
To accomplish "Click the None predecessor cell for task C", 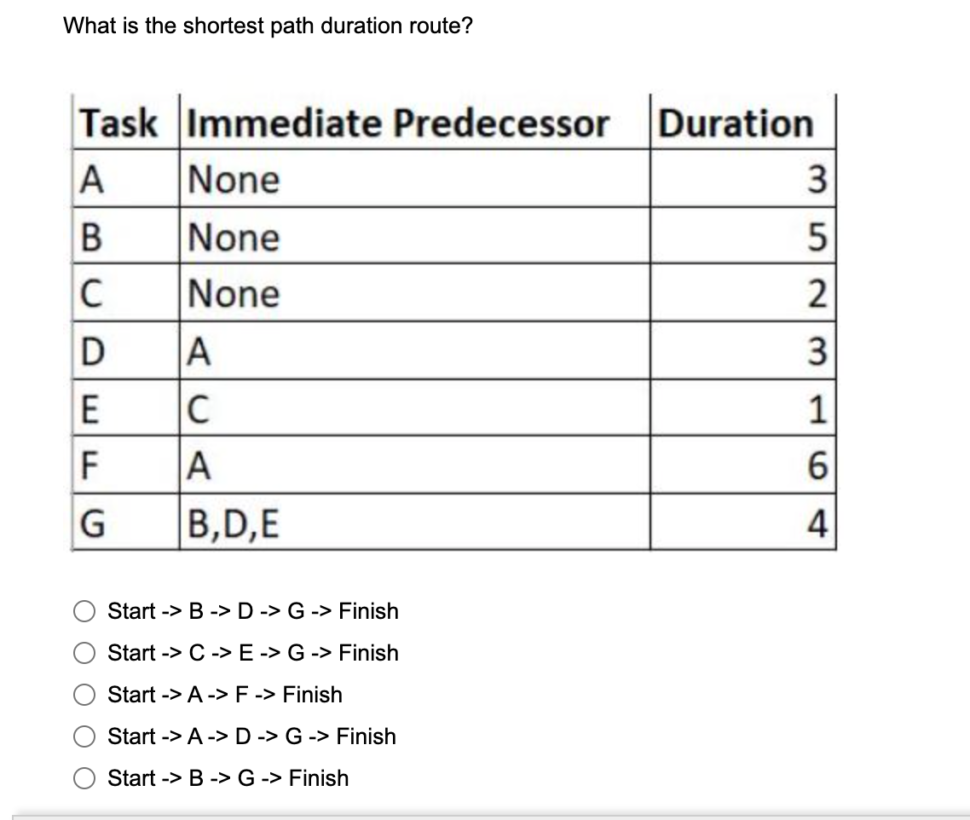I will point(414,292).
